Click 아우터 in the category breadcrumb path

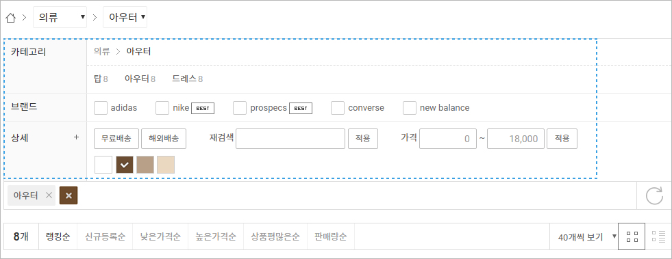[138, 52]
